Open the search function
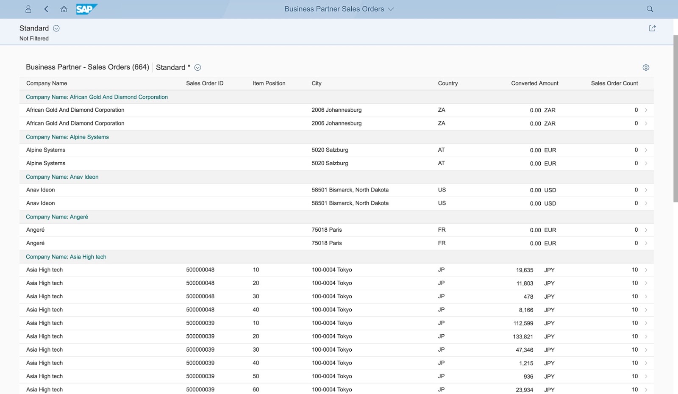Screen dimensions: 678x394 [649, 9]
